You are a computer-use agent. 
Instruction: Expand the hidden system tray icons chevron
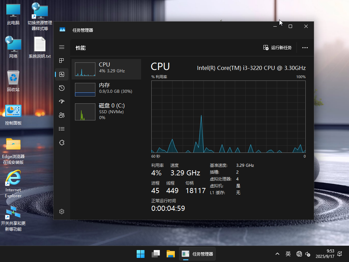pos(277,254)
